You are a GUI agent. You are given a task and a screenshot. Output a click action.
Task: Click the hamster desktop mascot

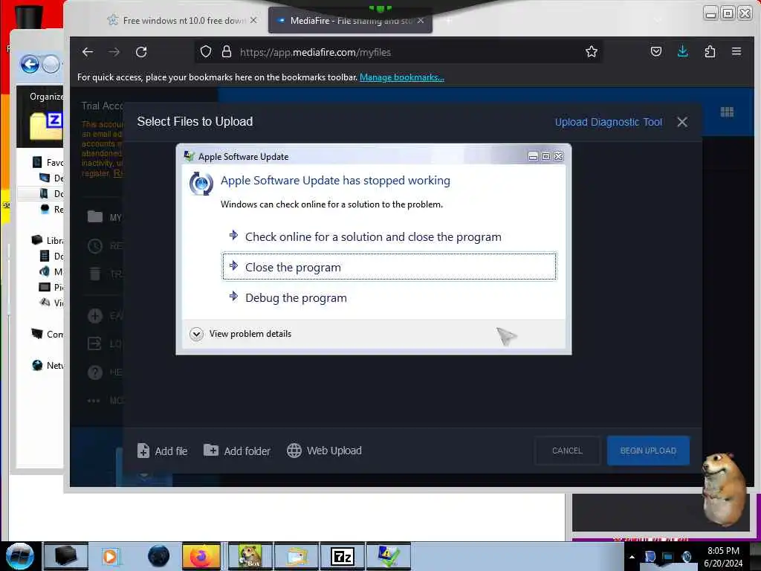click(723, 489)
